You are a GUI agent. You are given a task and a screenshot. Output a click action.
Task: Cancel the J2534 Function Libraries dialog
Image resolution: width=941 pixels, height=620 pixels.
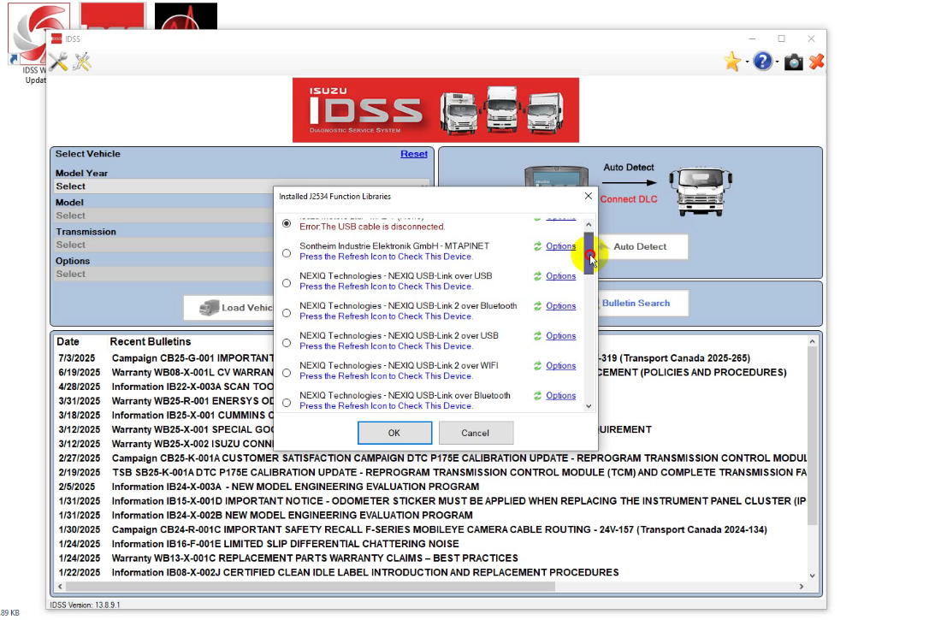click(x=476, y=433)
